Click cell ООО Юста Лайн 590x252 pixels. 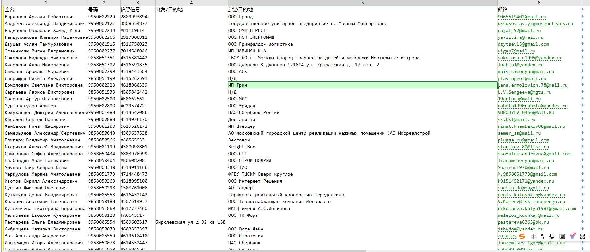[x=246, y=229]
